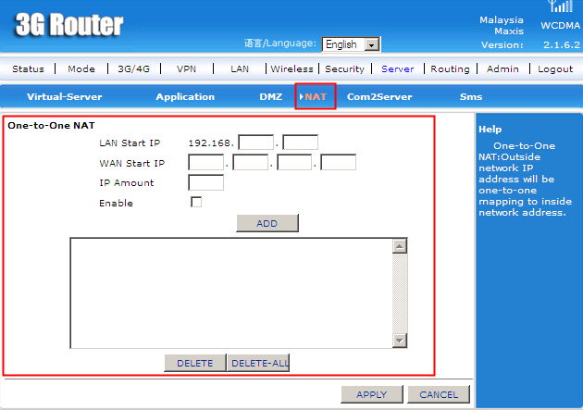
Task: Click the DELETE-ALL button
Action: [x=258, y=363]
